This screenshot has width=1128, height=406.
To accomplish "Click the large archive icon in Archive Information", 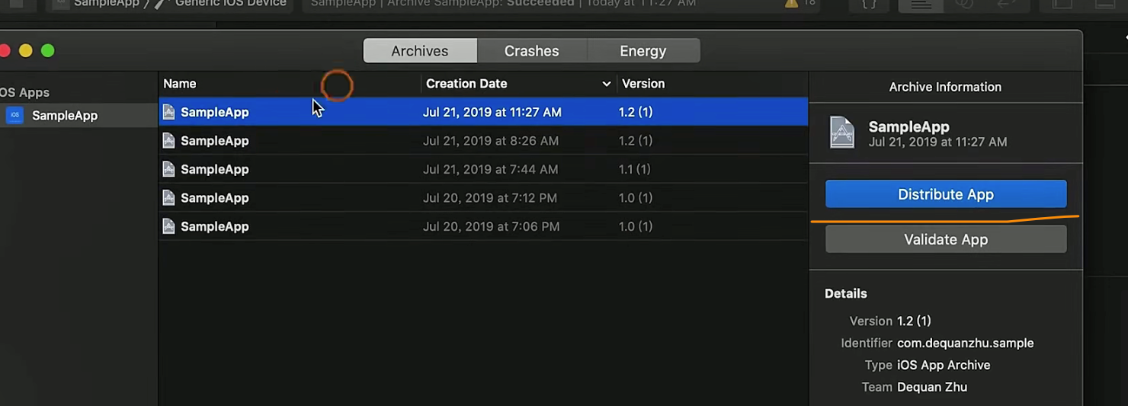I will 842,133.
